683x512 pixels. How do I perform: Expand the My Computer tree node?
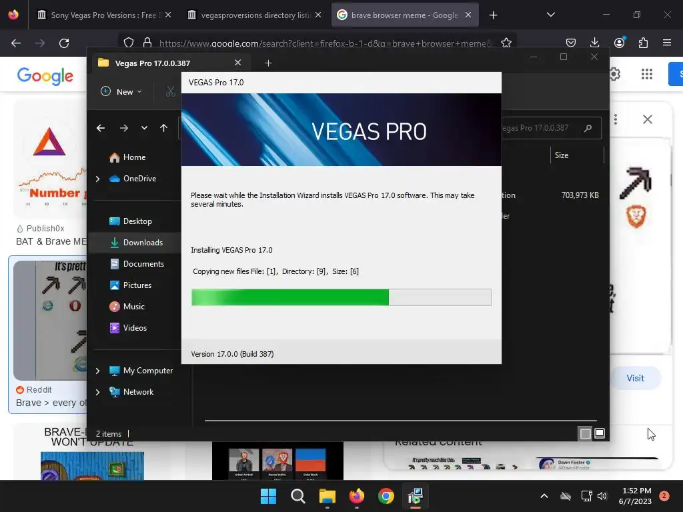tap(97, 371)
